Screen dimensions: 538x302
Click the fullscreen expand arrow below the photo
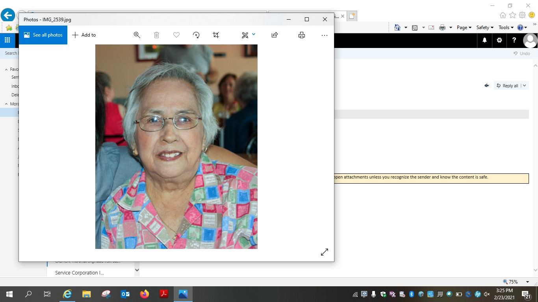click(324, 252)
